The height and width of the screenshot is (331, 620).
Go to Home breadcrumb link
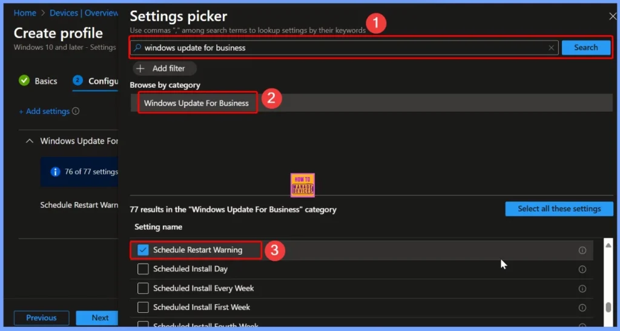(25, 13)
